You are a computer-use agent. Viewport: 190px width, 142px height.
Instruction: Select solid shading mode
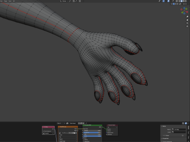pos(182,1)
